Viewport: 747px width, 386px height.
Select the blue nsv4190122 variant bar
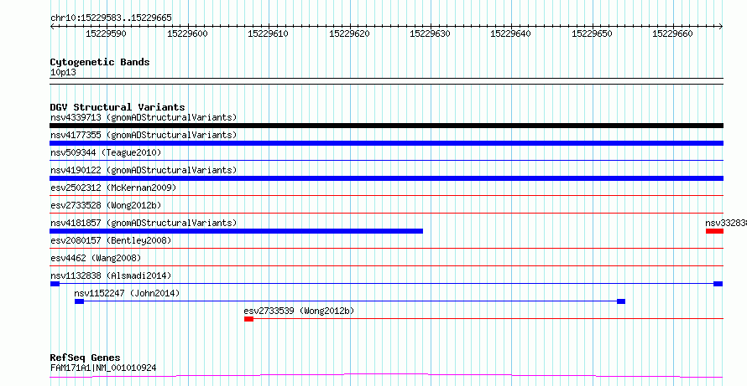coord(386,178)
